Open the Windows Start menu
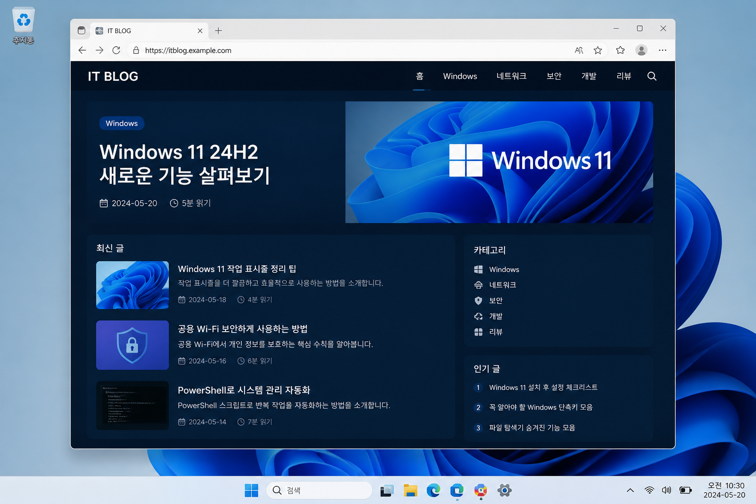756x504 pixels. 251,490
